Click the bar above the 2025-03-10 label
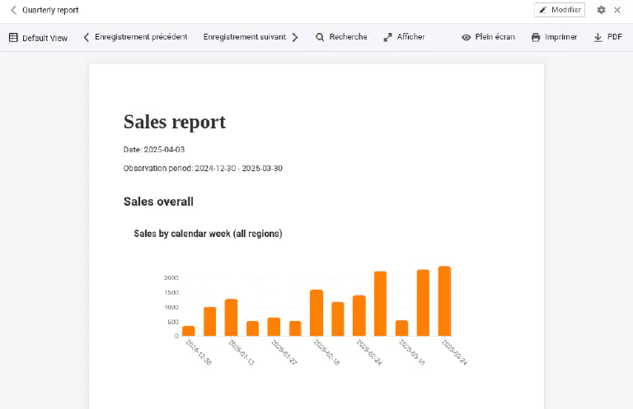The height and width of the screenshot is (409, 633). pyautogui.click(x=401, y=328)
